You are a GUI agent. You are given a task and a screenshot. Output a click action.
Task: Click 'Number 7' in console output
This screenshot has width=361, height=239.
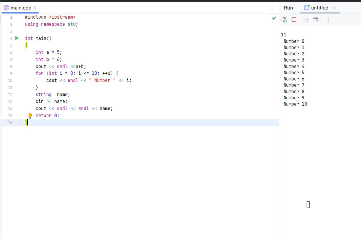point(294,85)
